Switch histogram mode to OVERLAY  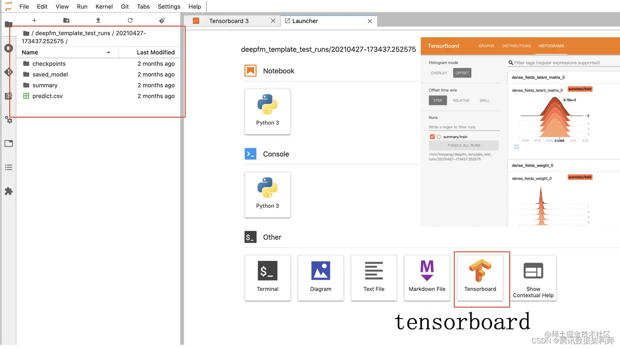439,73
